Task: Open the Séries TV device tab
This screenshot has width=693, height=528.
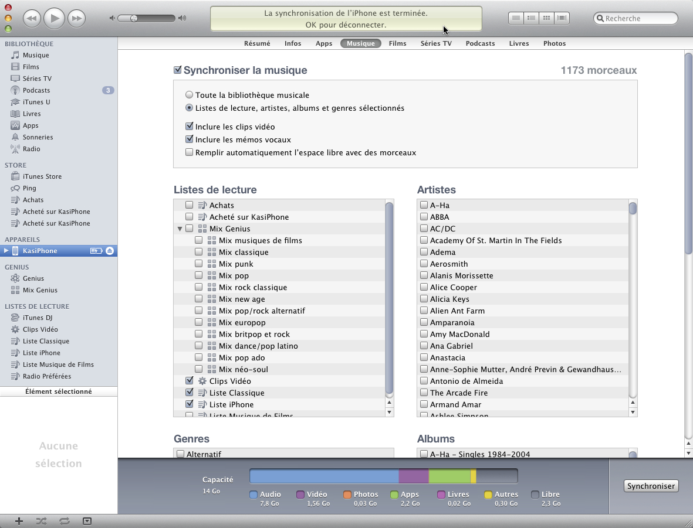Action: (x=436, y=43)
